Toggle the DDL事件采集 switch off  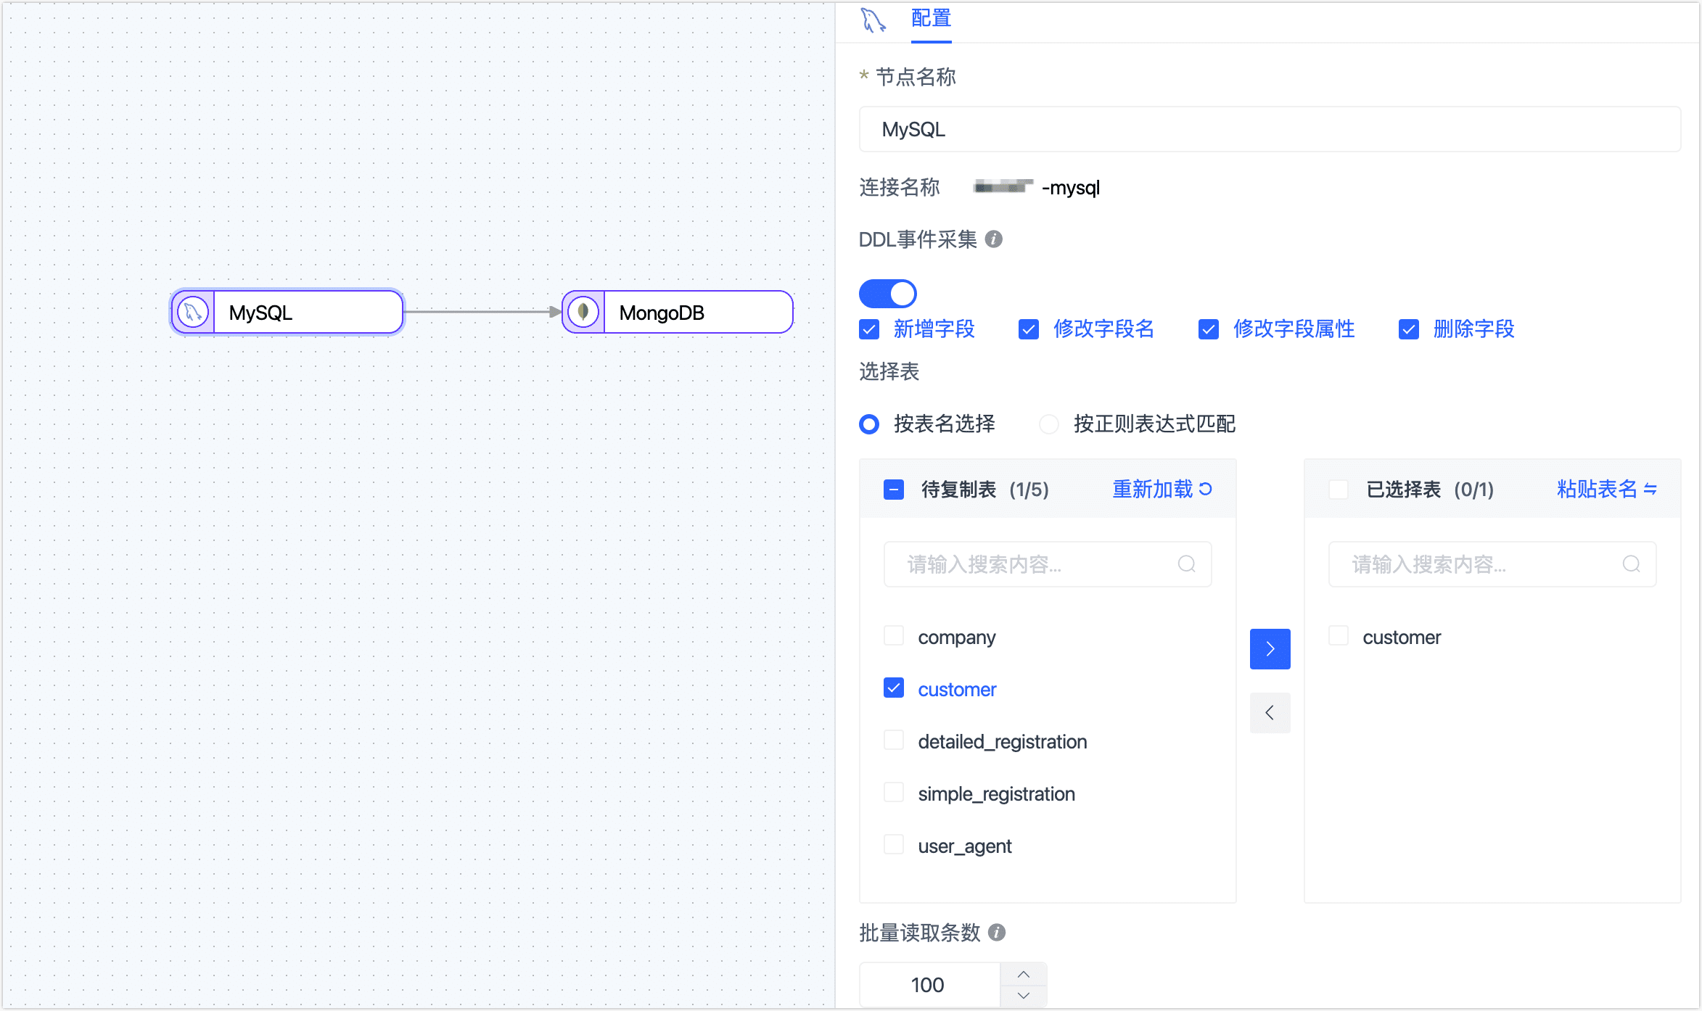pos(888,294)
